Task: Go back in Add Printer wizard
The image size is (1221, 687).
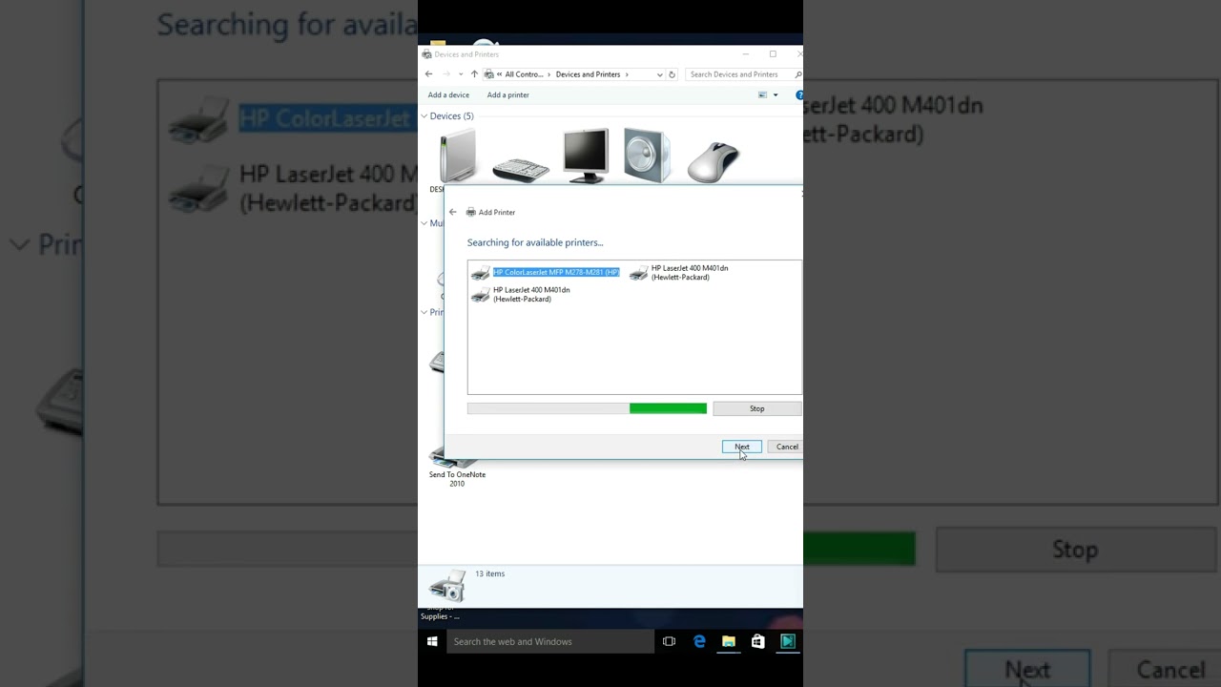Action: pyautogui.click(x=453, y=212)
